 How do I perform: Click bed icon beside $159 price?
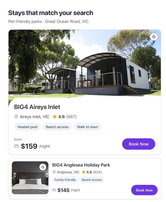point(16,146)
